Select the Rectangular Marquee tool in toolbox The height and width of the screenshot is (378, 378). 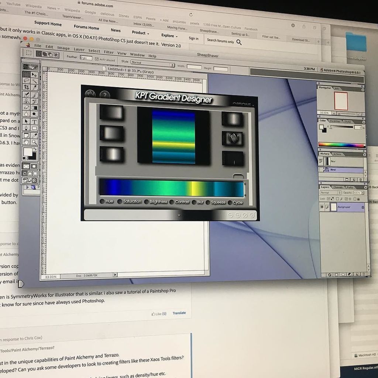pos(26,75)
